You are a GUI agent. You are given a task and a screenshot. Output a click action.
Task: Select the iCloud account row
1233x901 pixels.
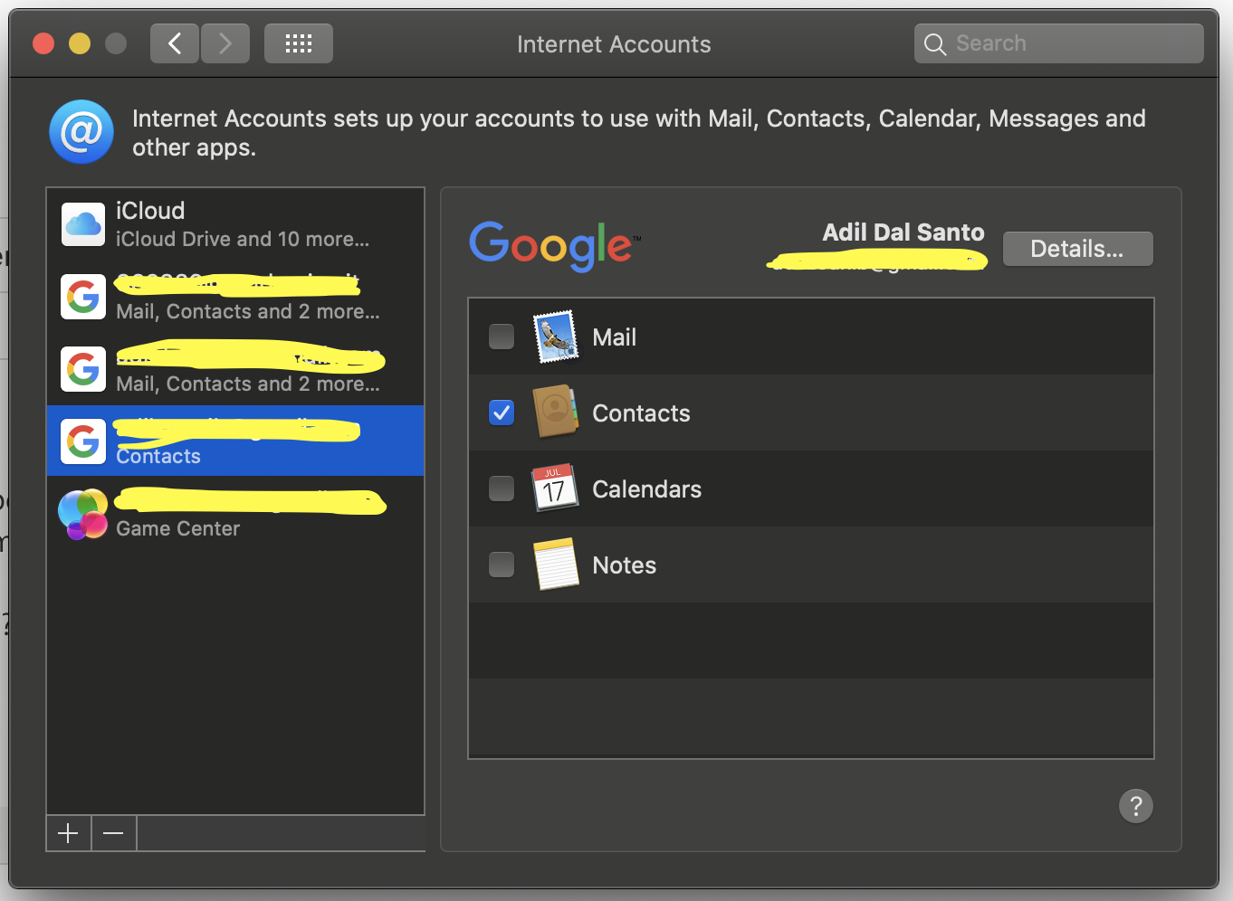pos(235,224)
